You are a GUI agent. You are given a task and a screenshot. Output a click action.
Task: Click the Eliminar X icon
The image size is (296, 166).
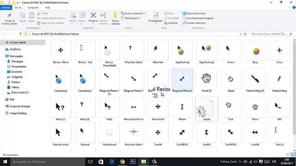(93, 15)
